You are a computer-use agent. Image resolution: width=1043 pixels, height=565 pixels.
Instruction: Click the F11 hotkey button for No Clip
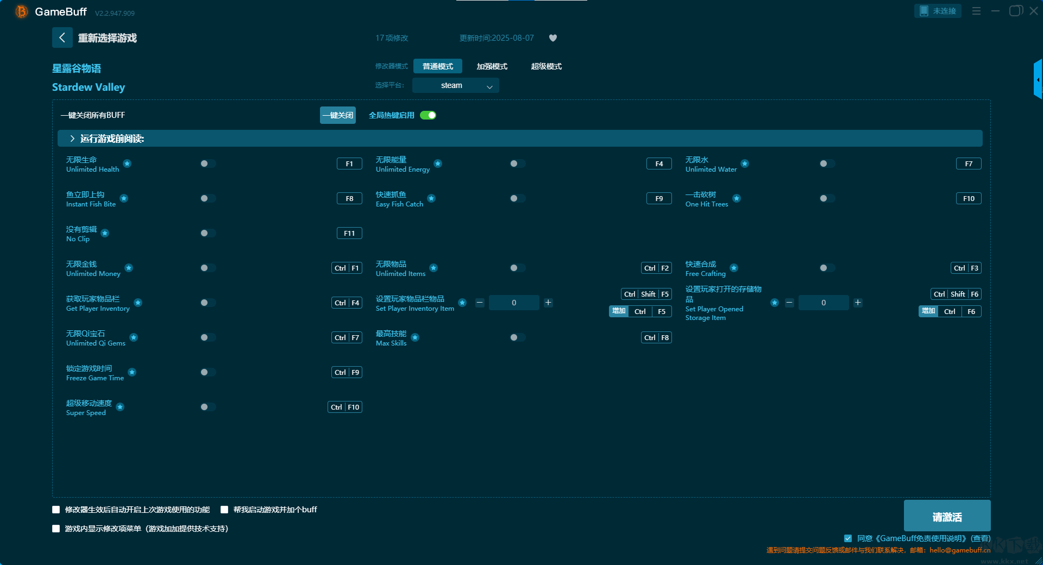tap(349, 233)
